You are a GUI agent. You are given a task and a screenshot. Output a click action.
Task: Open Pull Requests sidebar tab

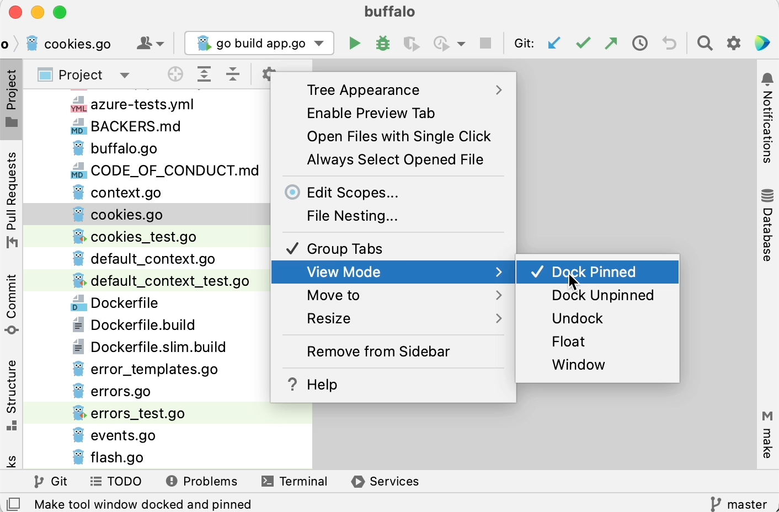[12, 200]
